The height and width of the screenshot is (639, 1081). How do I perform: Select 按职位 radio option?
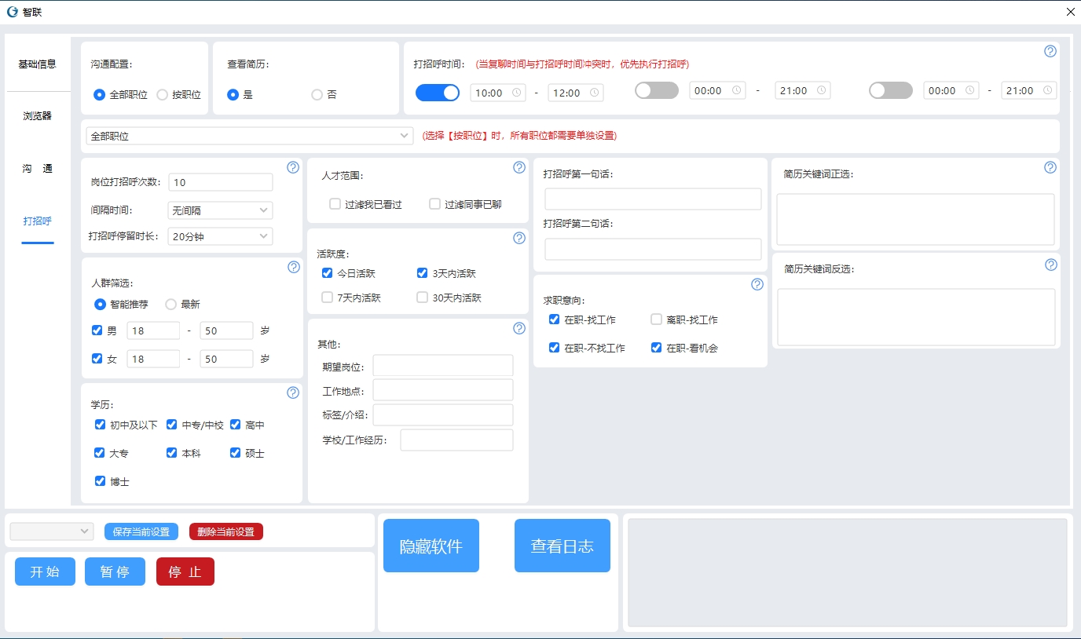[x=178, y=94]
